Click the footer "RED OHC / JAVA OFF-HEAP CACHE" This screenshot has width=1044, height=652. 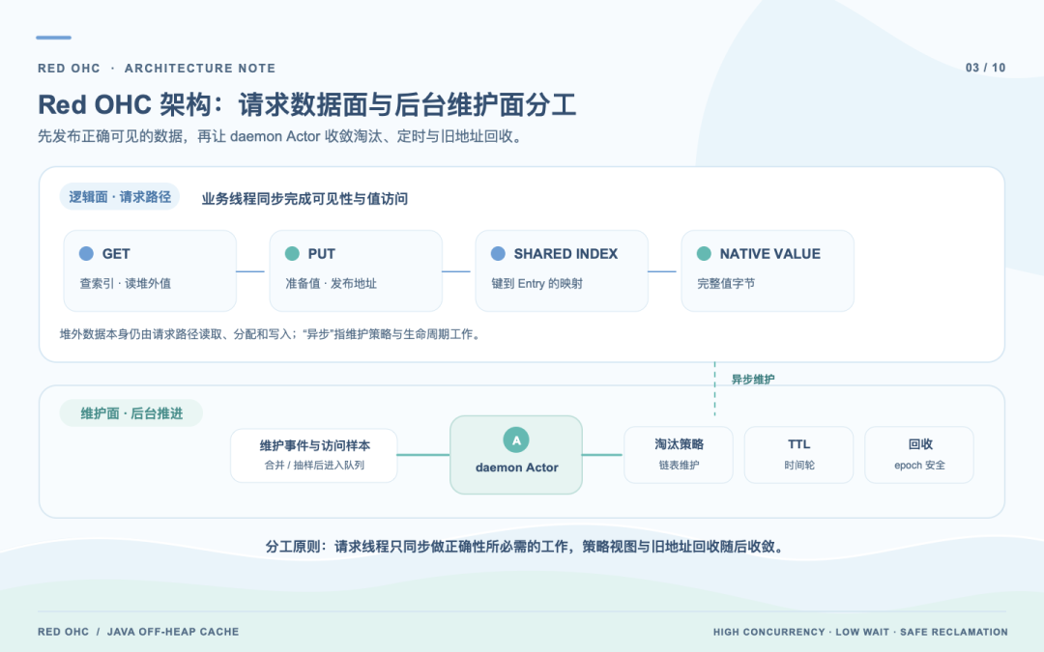point(138,632)
